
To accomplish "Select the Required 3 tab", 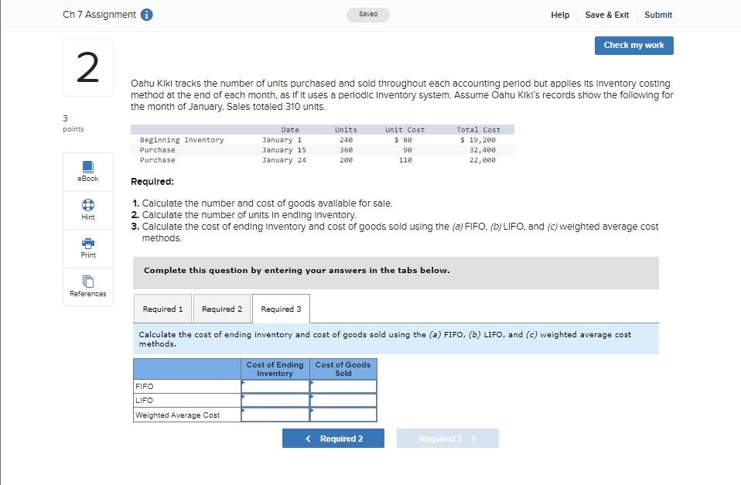I will 279,308.
